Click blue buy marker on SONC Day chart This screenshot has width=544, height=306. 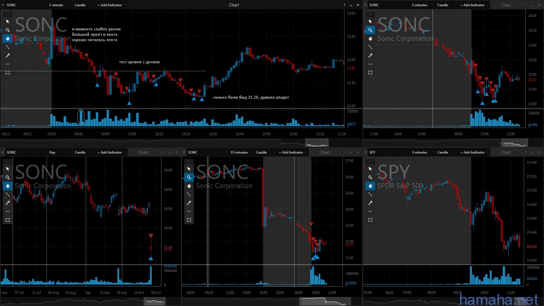[x=151, y=258]
